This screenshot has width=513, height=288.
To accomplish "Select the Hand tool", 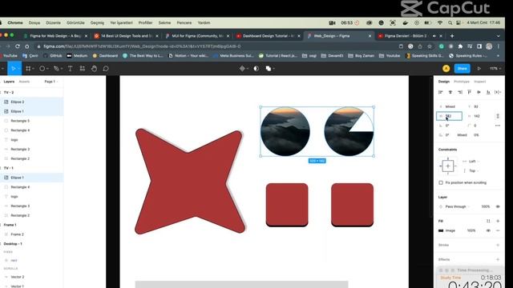I will [x=94, y=69].
